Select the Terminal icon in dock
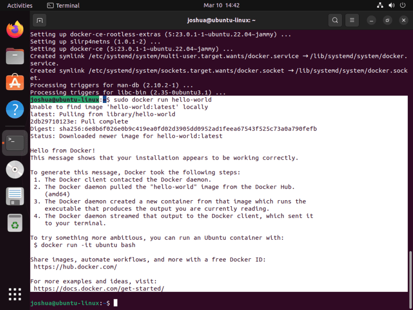413x310 pixels. [15, 142]
